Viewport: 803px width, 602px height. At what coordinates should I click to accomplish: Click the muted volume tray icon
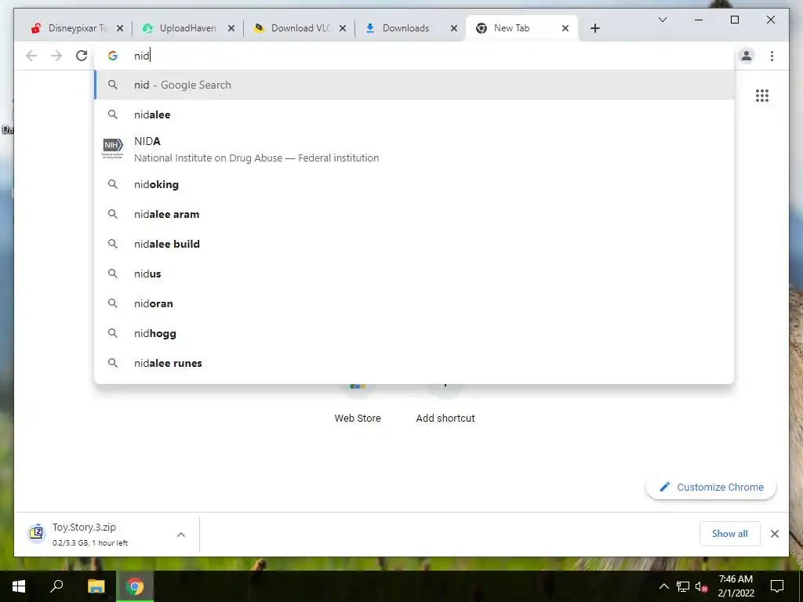[x=701, y=586]
